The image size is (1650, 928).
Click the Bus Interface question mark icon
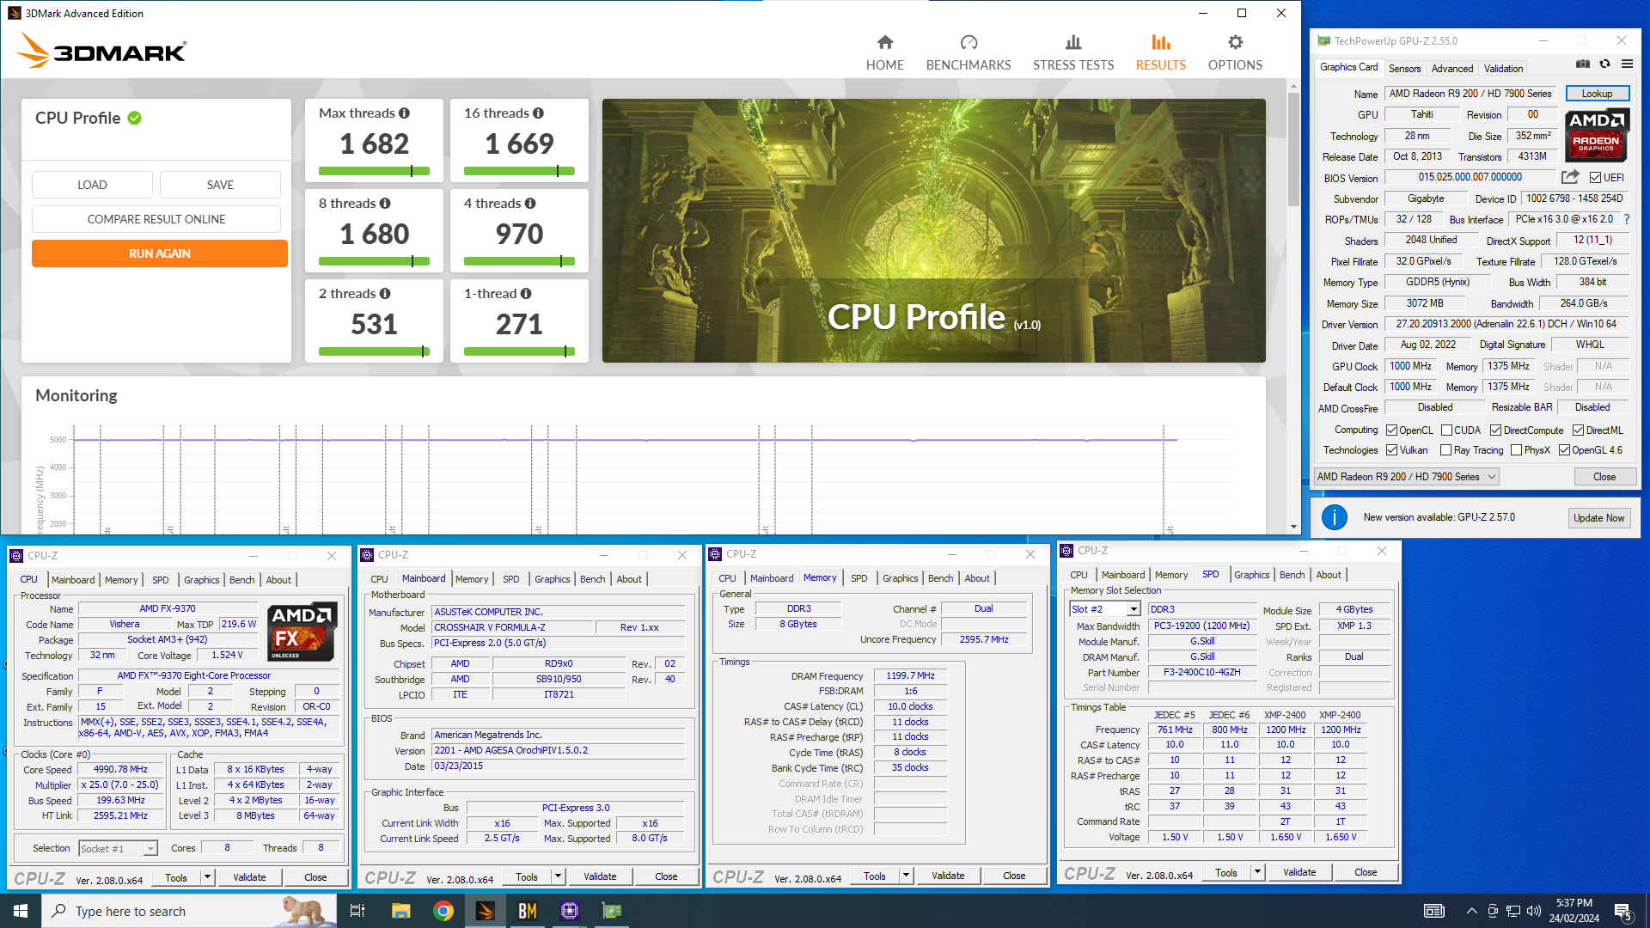(x=1626, y=219)
